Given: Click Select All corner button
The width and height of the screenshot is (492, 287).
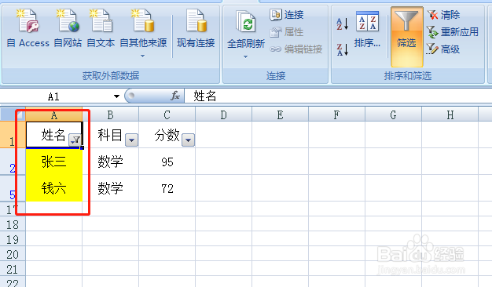Looking at the screenshot, I should click(13, 114).
